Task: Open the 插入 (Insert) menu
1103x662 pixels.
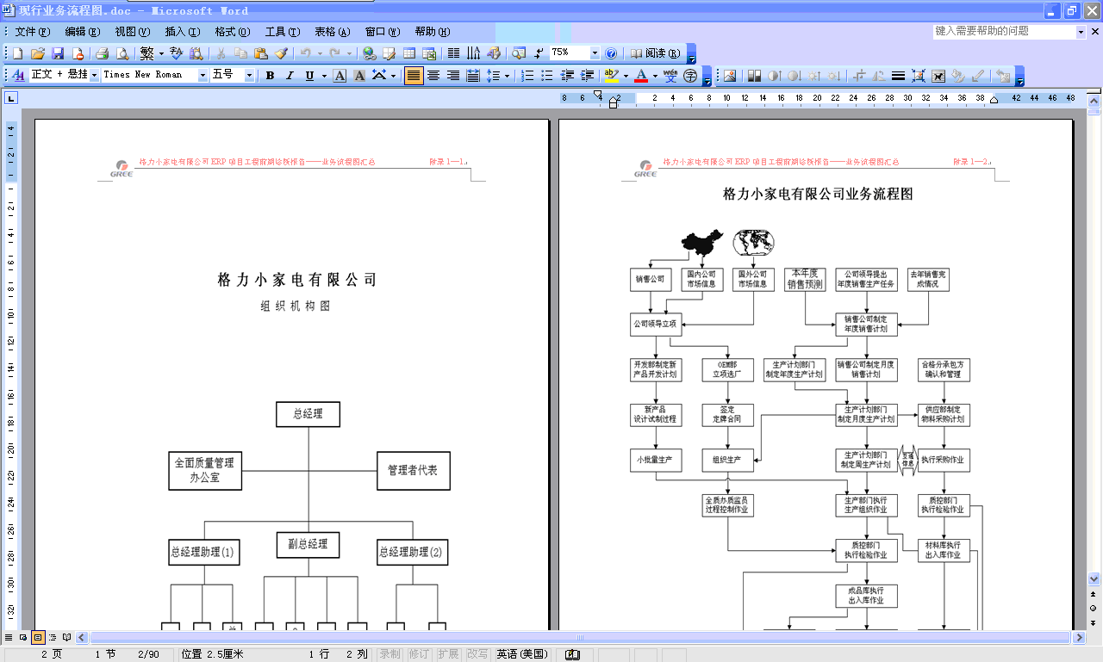Action: tap(182, 32)
